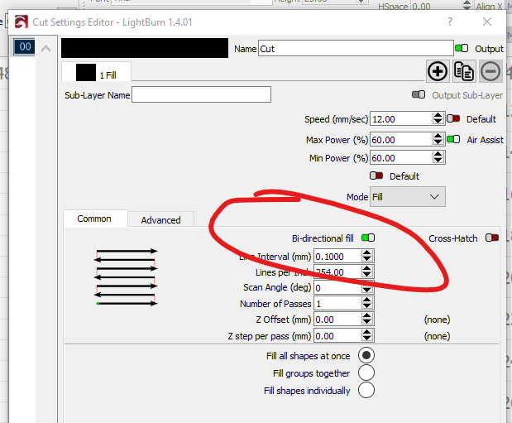Switch to the Advanced tab
The width and height of the screenshot is (512, 423).
point(160,219)
